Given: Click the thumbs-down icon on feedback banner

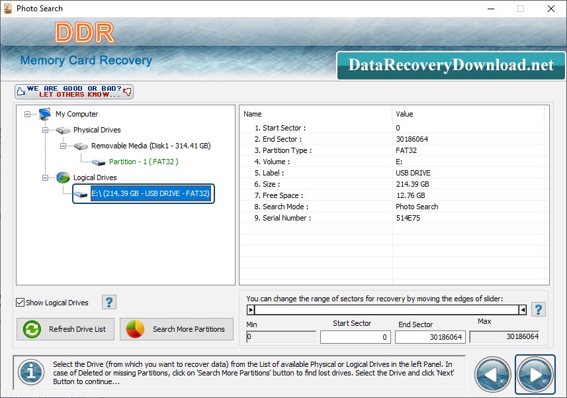Looking at the screenshot, I should pos(127,91).
